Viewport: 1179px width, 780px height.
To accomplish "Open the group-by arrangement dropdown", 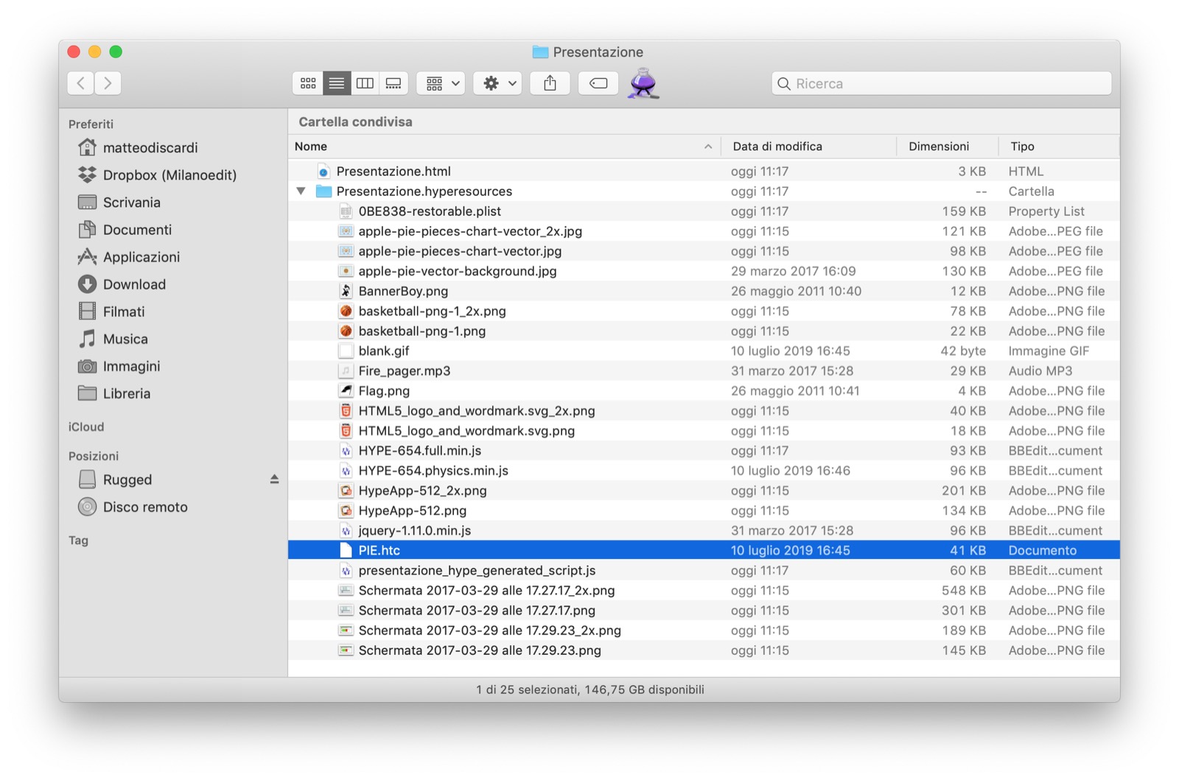I will coord(441,83).
